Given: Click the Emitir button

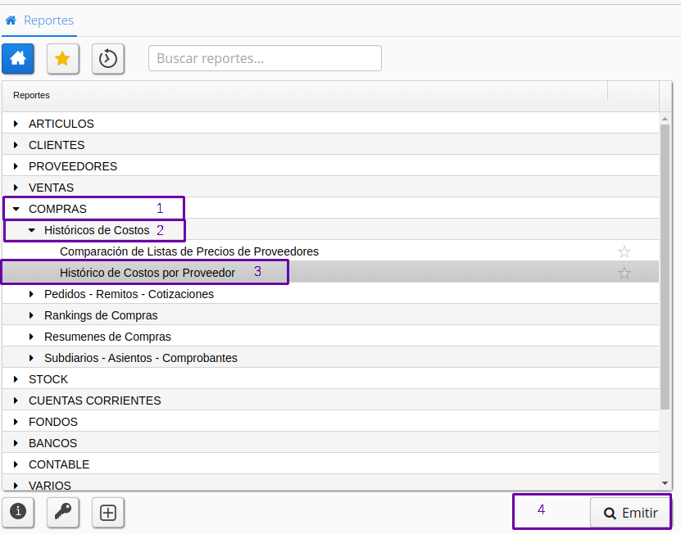Looking at the screenshot, I should point(630,513).
